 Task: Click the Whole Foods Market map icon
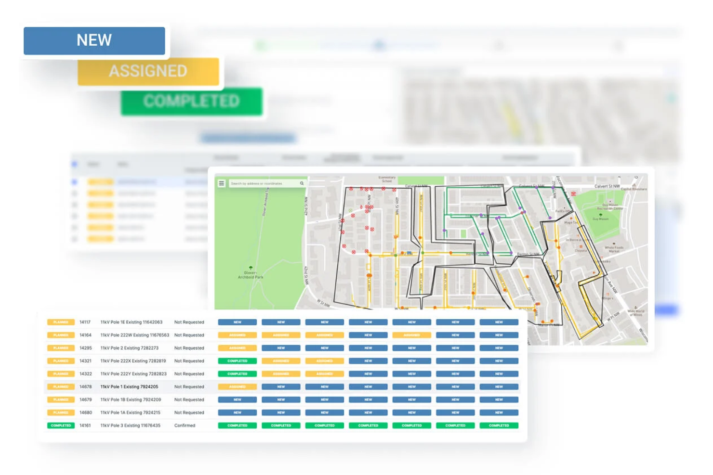click(x=614, y=244)
